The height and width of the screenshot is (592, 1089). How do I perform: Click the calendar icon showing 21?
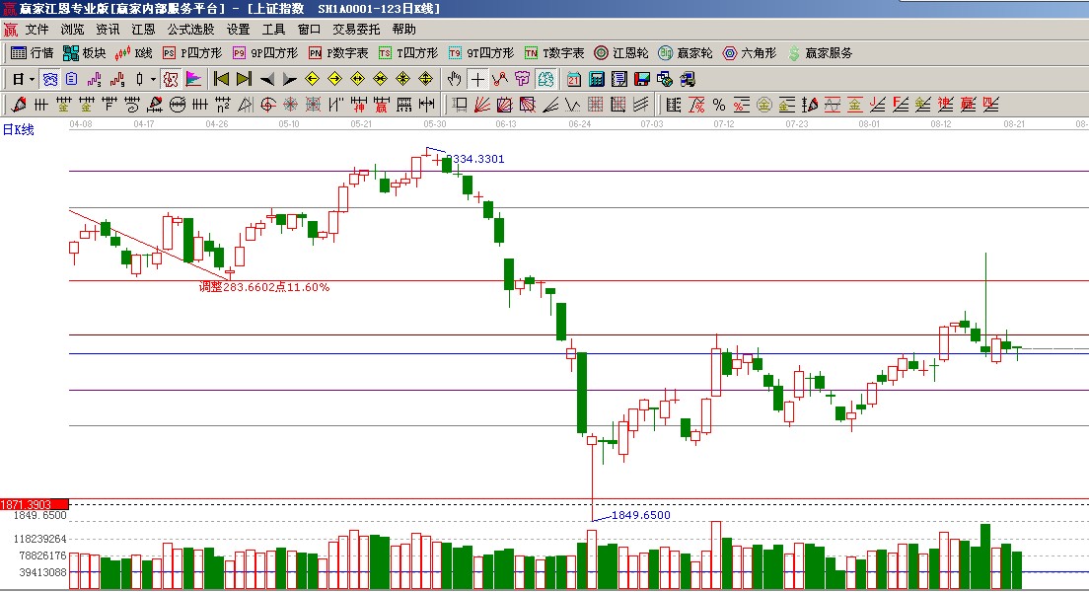point(574,79)
